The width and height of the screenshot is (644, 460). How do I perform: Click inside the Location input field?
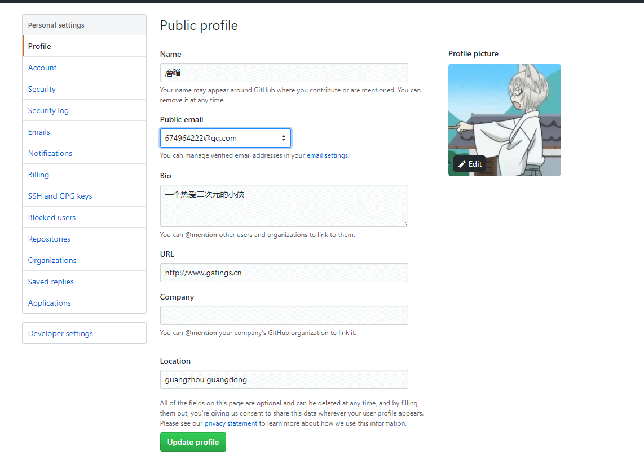pyautogui.click(x=284, y=379)
